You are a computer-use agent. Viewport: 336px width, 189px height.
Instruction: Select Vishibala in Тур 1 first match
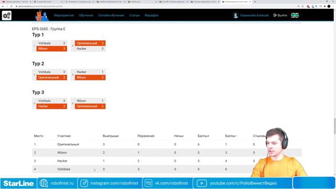51,43
